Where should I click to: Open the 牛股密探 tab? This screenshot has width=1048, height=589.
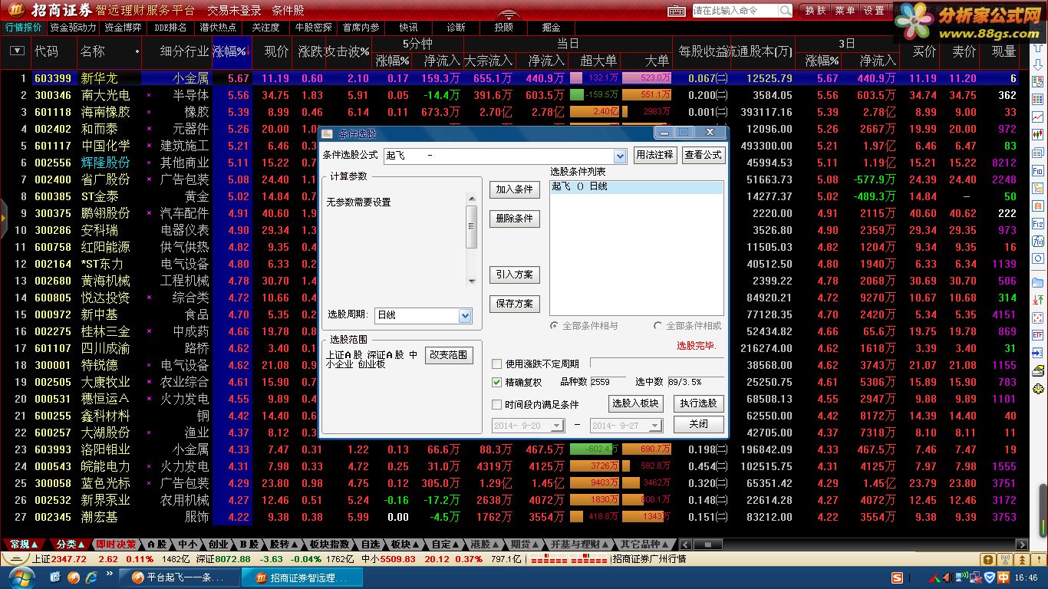point(314,28)
